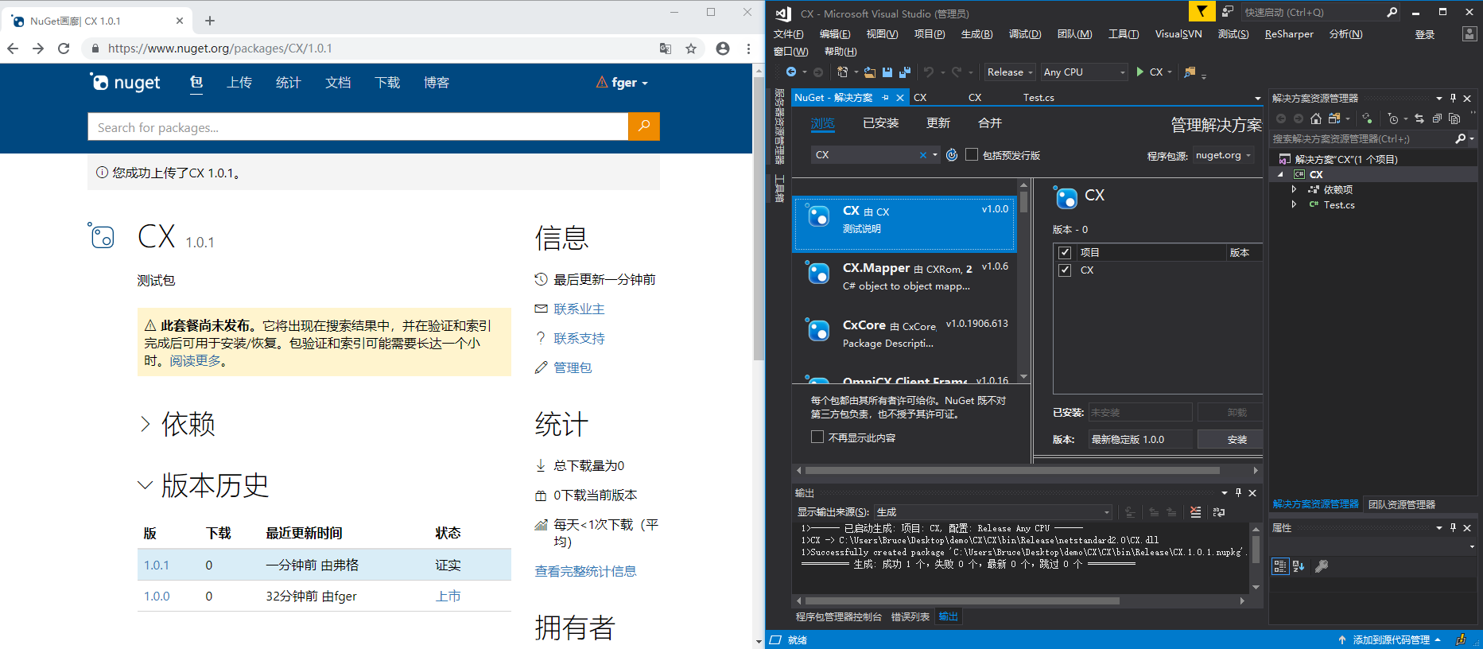Open the Chrome profile avatar
Screen dimensions: 1483x649
723,49
